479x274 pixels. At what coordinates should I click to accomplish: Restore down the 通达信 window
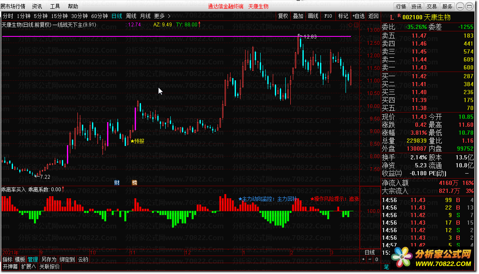(469, 6)
